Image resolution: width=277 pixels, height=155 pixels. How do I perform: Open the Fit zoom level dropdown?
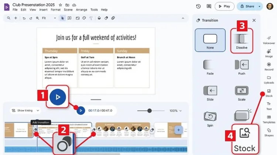(46, 18)
